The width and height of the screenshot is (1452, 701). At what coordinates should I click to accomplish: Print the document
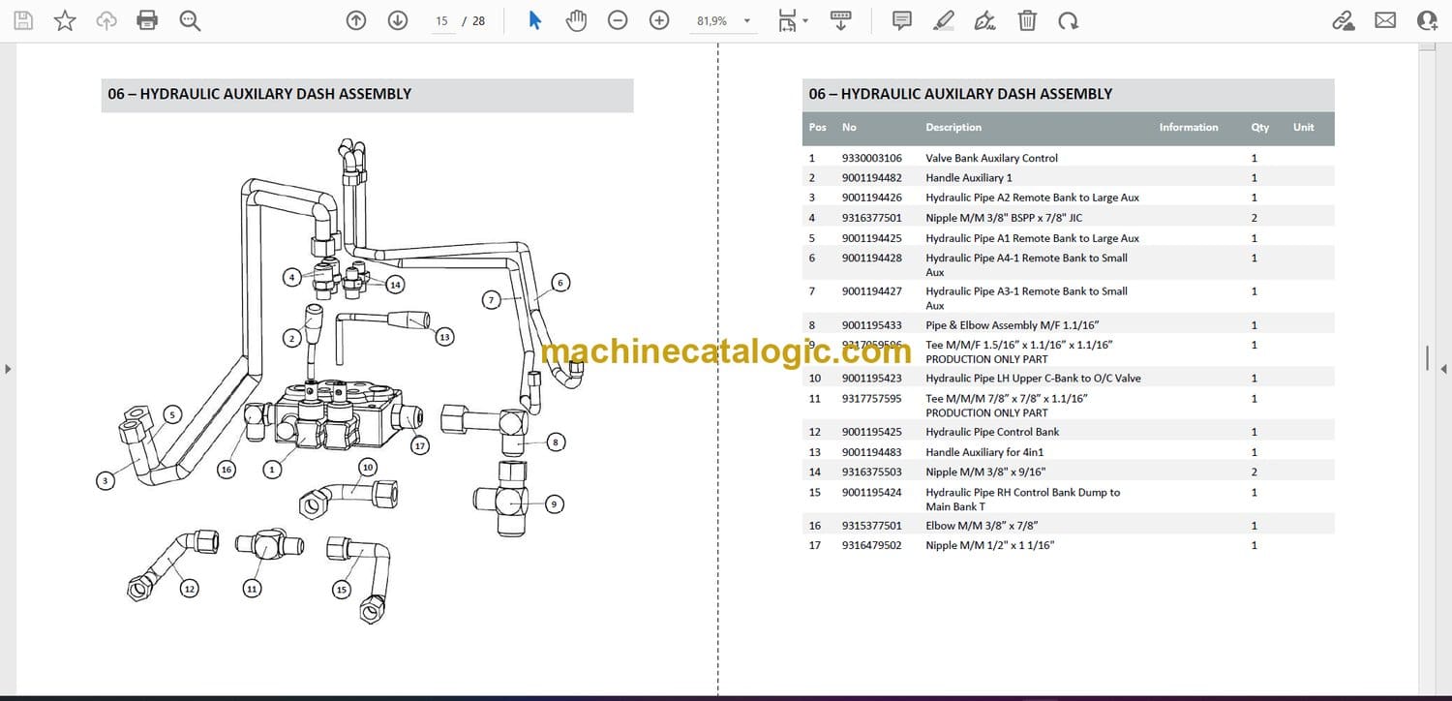[x=147, y=20]
